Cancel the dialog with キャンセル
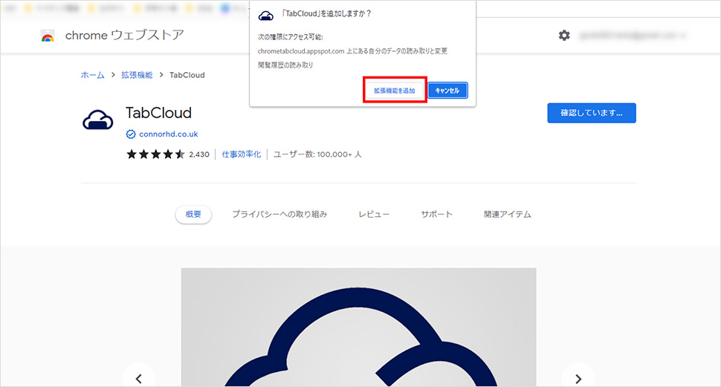Viewport: 721px width, 387px height. coord(447,91)
